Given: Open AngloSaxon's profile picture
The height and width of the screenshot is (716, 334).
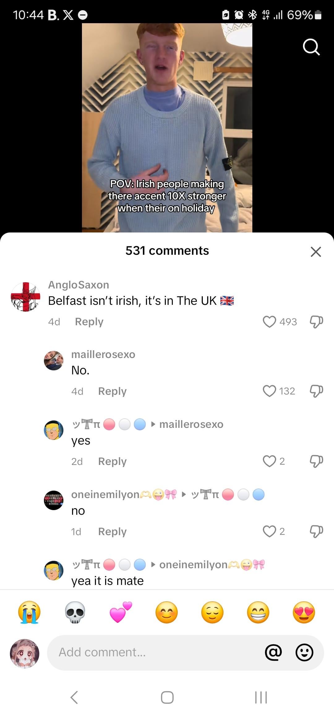Looking at the screenshot, I should [25, 297].
